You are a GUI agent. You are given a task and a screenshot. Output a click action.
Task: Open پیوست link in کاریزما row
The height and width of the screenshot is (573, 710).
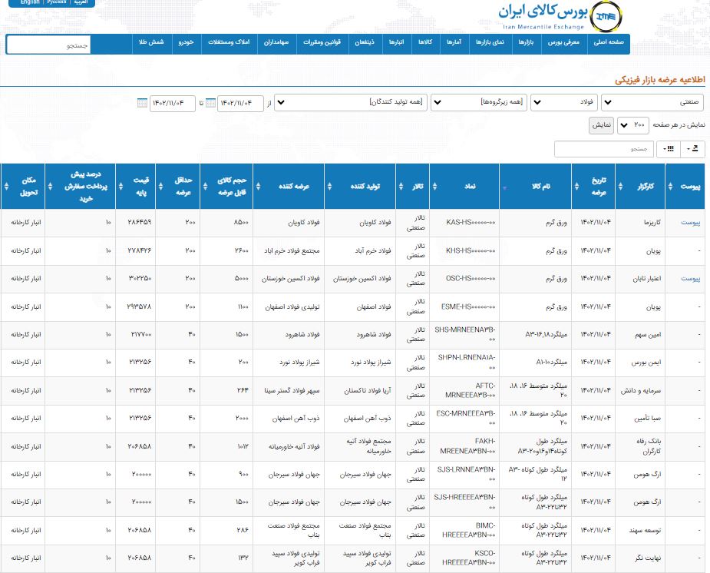[691, 223]
